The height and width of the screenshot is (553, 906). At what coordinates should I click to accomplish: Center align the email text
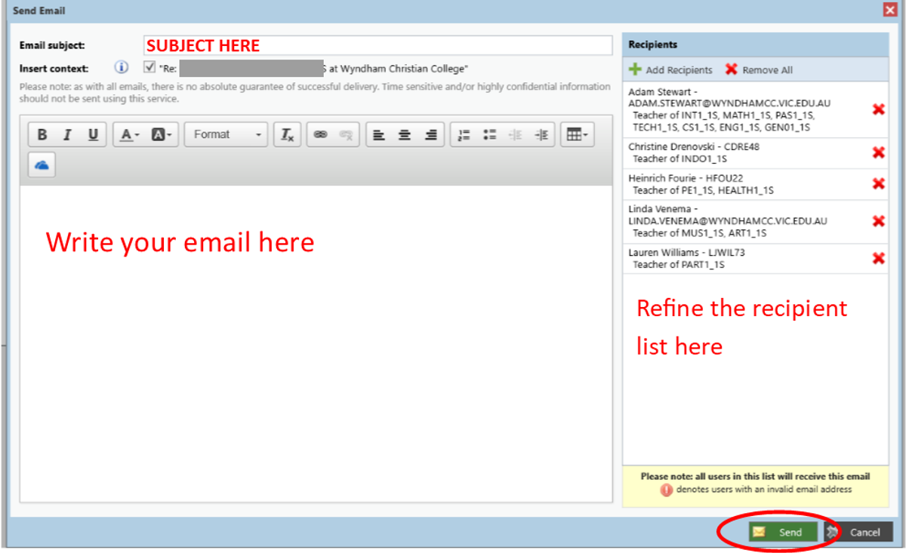pyautogui.click(x=405, y=135)
